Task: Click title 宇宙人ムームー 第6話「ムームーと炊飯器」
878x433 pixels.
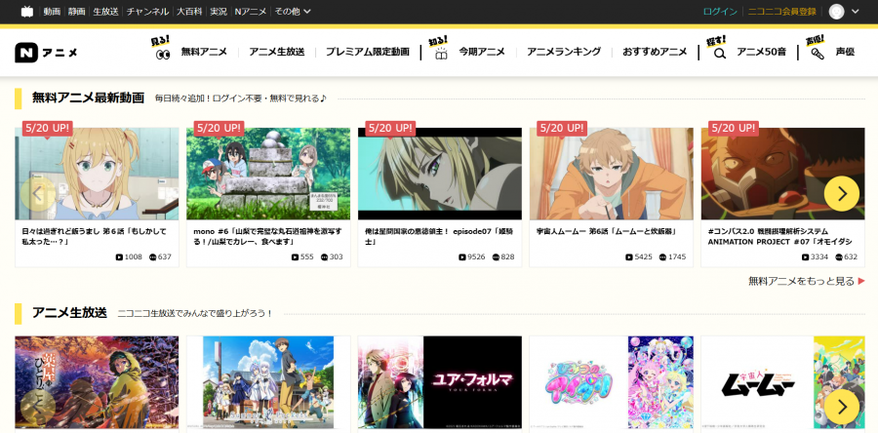Action: pyautogui.click(x=607, y=231)
